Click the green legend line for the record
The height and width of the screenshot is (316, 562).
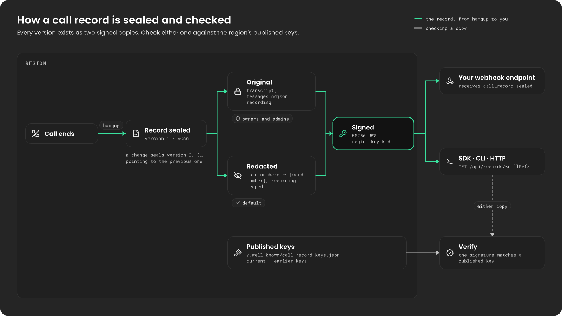pos(418,19)
